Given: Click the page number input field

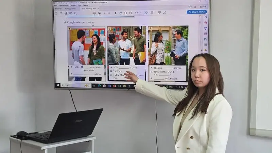Looking at the screenshot, I should (x=104, y=13).
